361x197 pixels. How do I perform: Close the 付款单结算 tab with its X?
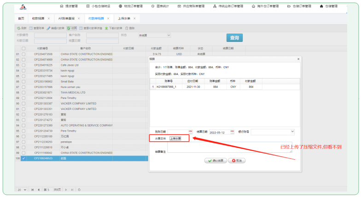(x=109, y=18)
